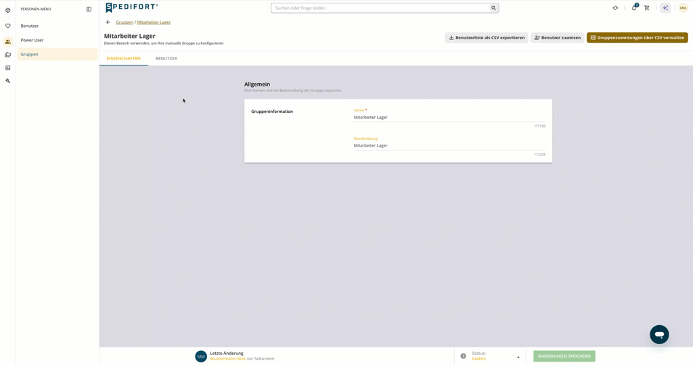Click the refresh sync icon in the header
Viewport: 693px width, 365px height.
(615, 8)
